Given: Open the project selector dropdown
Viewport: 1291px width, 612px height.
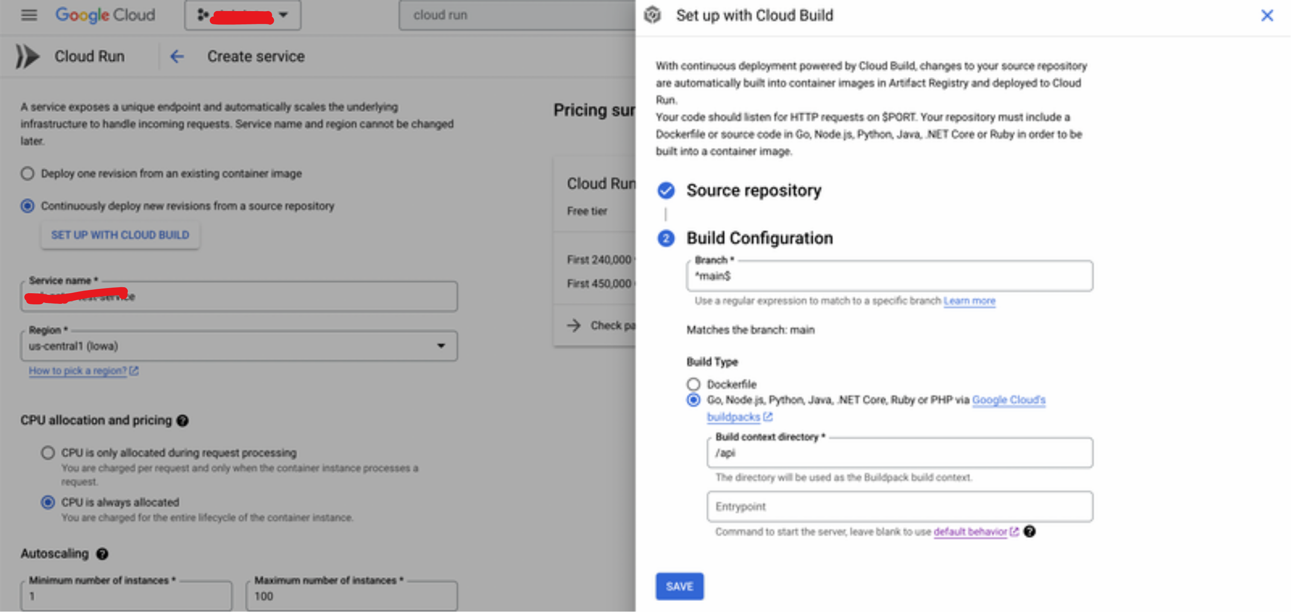Looking at the screenshot, I should tap(243, 15).
